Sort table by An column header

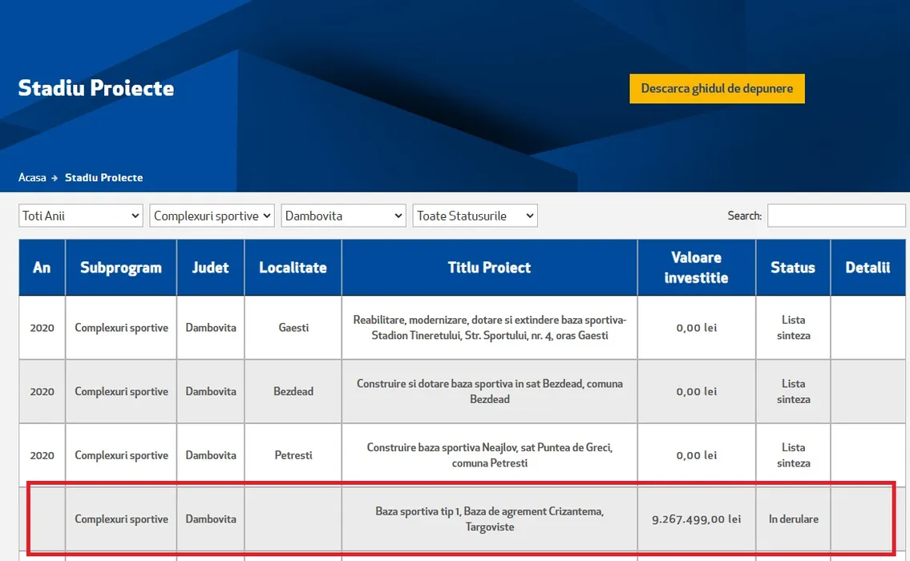click(42, 268)
